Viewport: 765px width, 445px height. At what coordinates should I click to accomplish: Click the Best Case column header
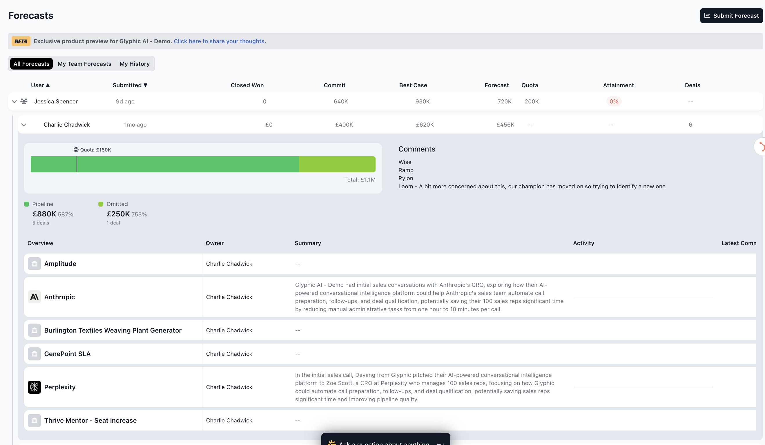coord(413,85)
